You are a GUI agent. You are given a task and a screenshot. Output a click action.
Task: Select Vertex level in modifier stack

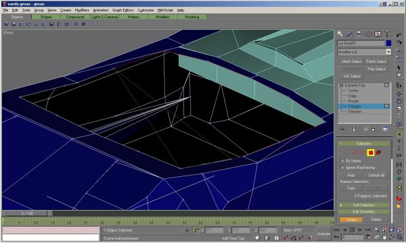(x=353, y=90)
